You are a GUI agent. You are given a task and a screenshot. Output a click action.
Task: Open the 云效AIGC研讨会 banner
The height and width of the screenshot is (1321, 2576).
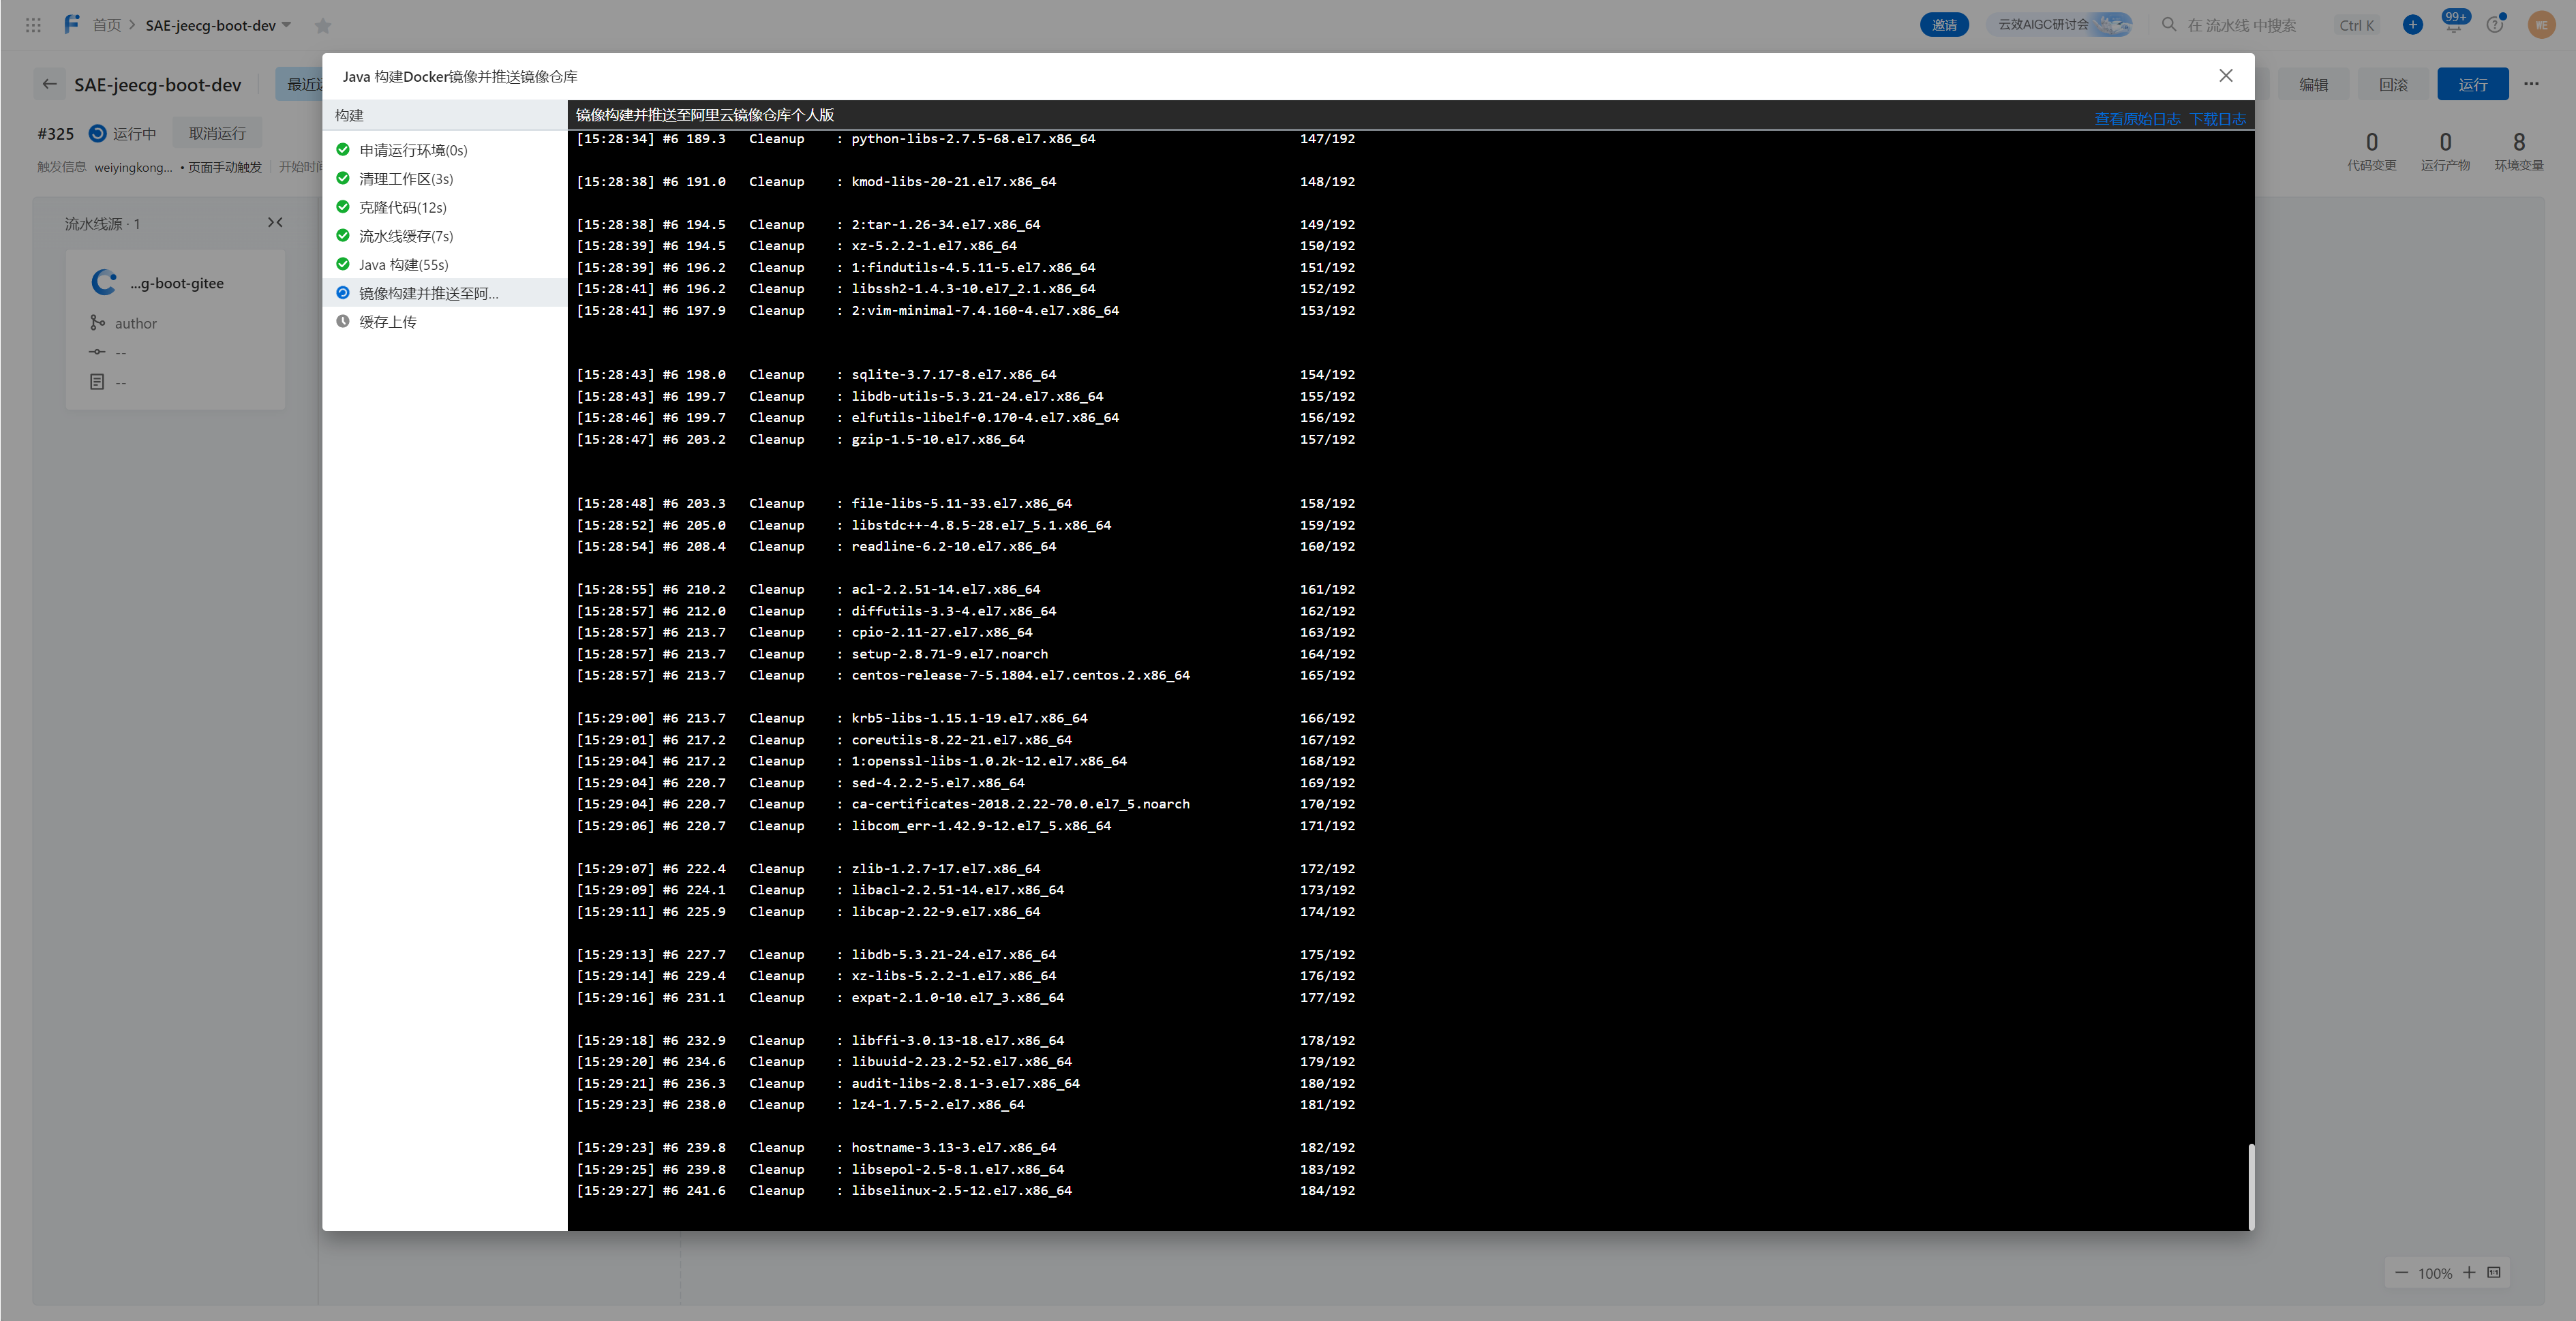[2058, 25]
